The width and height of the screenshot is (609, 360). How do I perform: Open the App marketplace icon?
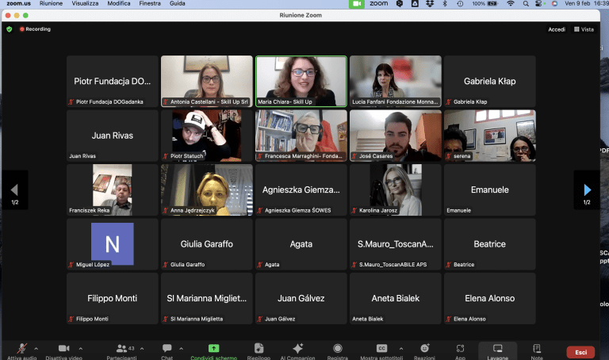coord(460,351)
